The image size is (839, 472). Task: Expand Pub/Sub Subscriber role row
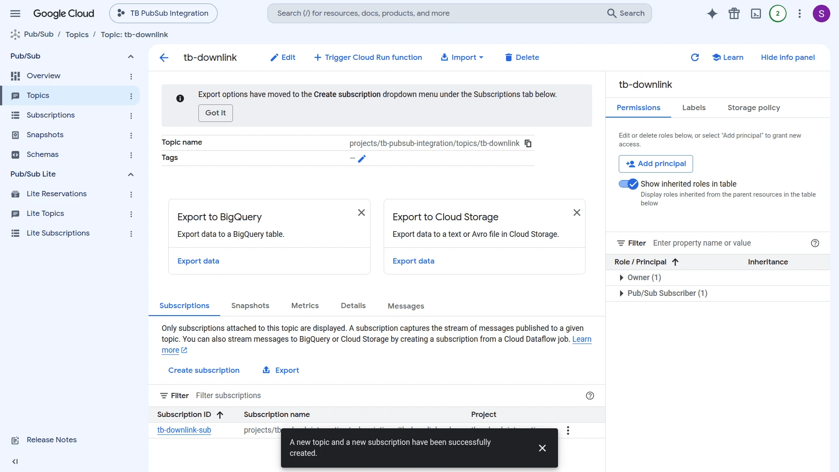pyautogui.click(x=621, y=293)
